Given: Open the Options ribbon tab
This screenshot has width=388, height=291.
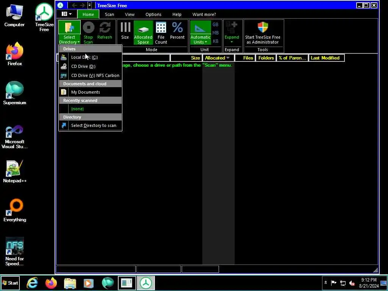Looking at the screenshot, I should (x=153, y=14).
